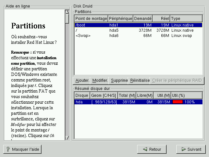The width and height of the screenshot is (209, 157).
Task: Click the red 100% usage bar
Action: (177, 102)
